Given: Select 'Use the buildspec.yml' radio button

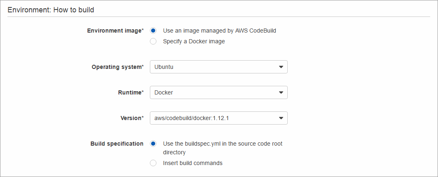Looking at the screenshot, I should point(153,144).
